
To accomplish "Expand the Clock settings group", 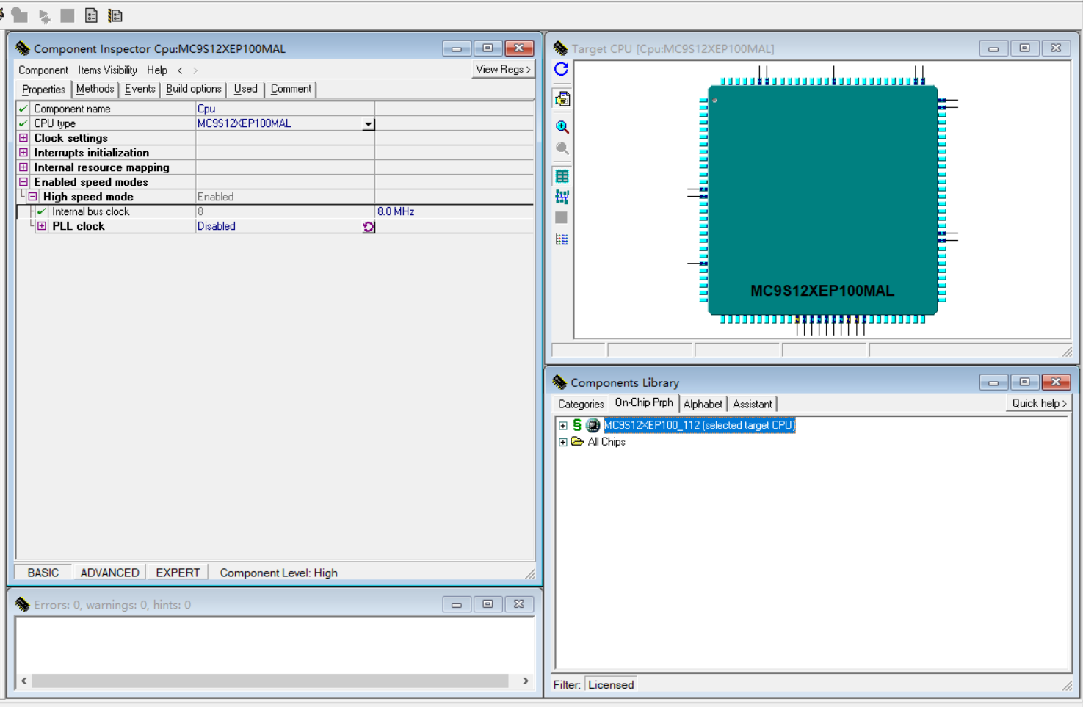I will pyautogui.click(x=23, y=138).
